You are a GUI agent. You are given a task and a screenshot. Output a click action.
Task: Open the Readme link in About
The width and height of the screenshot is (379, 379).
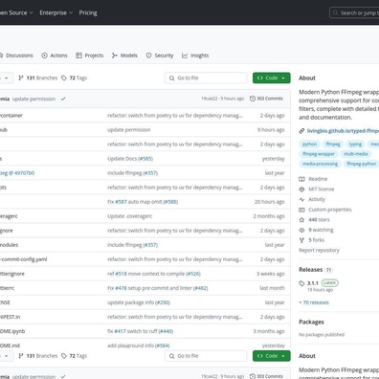tap(318, 179)
